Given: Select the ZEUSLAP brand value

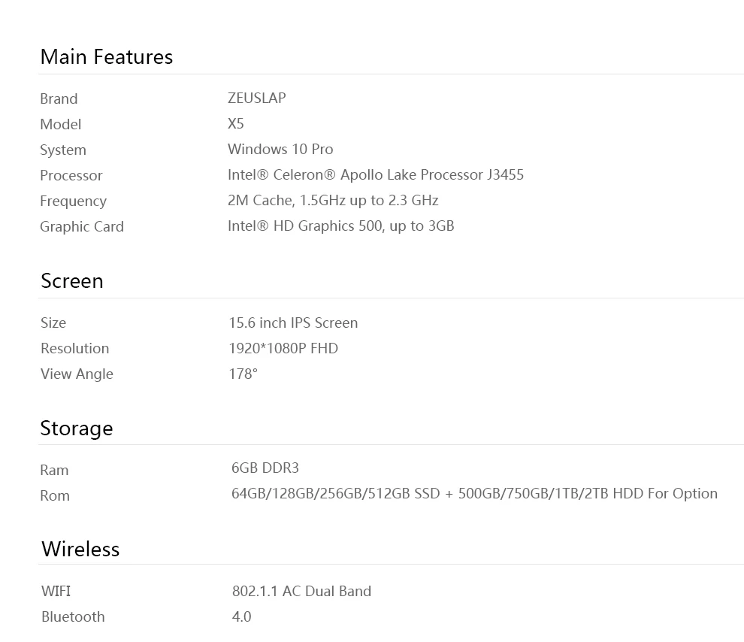Looking at the screenshot, I should 257,98.
